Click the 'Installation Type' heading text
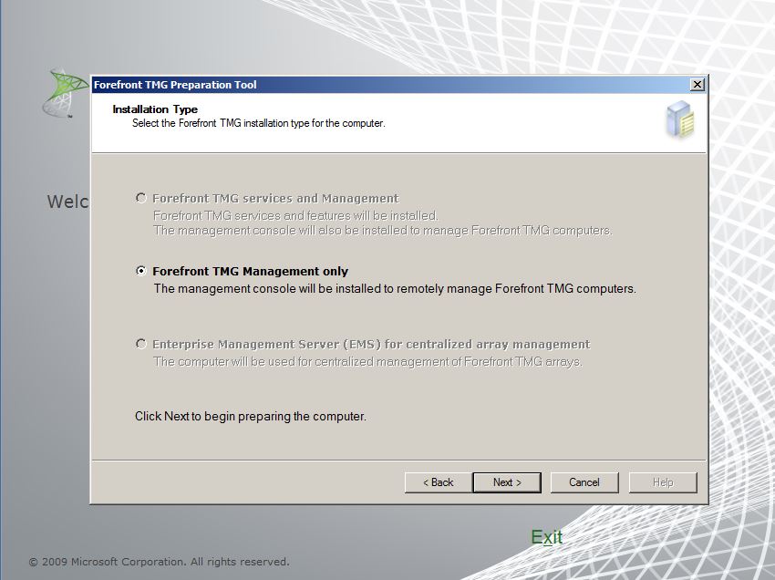The width and height of the screenshot is (775, 580). [x=155, y=109]
